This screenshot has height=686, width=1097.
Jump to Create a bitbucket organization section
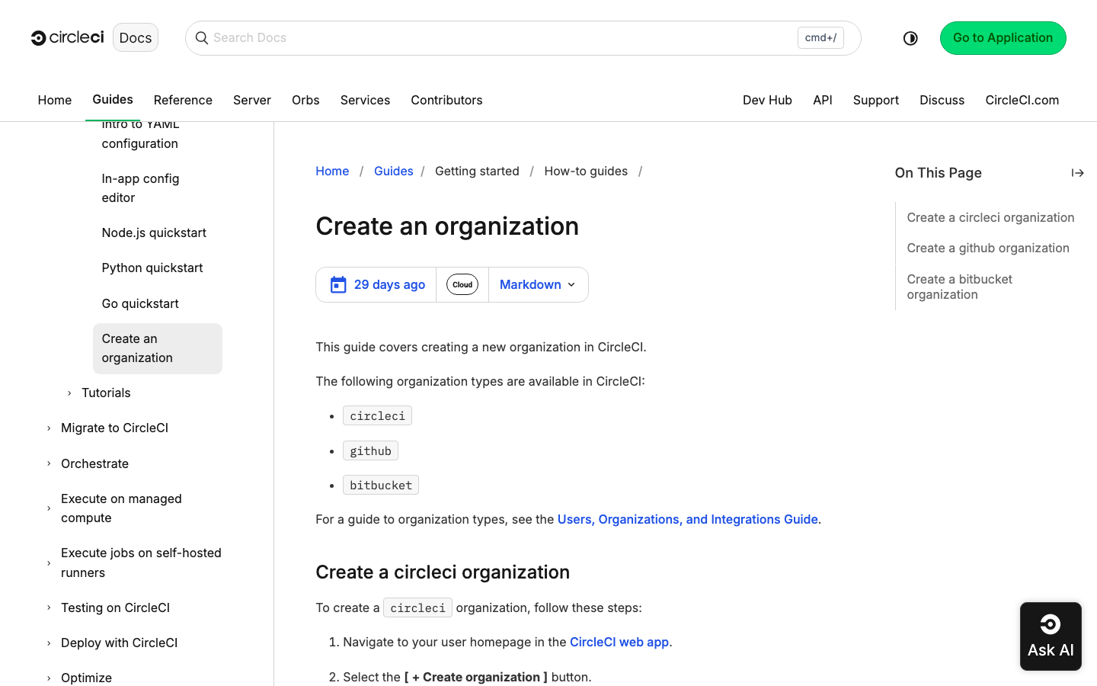click(x=959, y=287)
